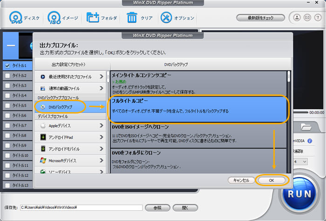
Task: Confirm with the OK button
Action: pyautogui.click(x=272, y=181)
